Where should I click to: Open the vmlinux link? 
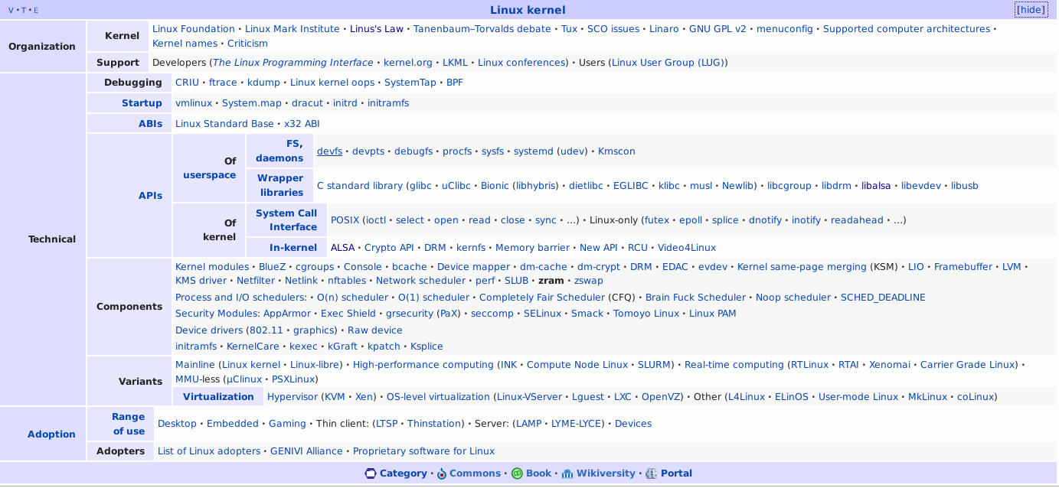click(194, 103)
